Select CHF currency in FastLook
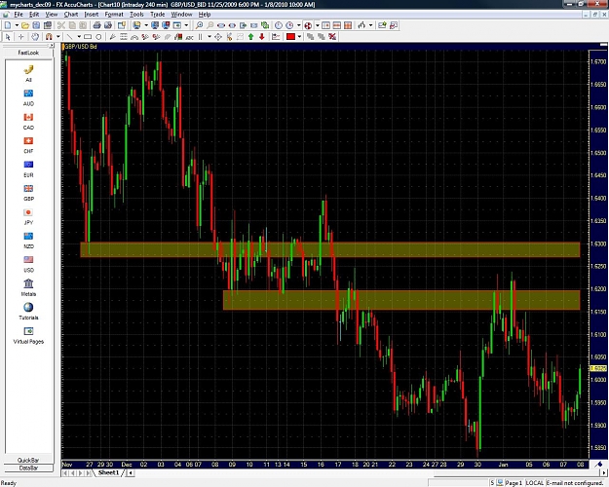 (x=28, y=144)
